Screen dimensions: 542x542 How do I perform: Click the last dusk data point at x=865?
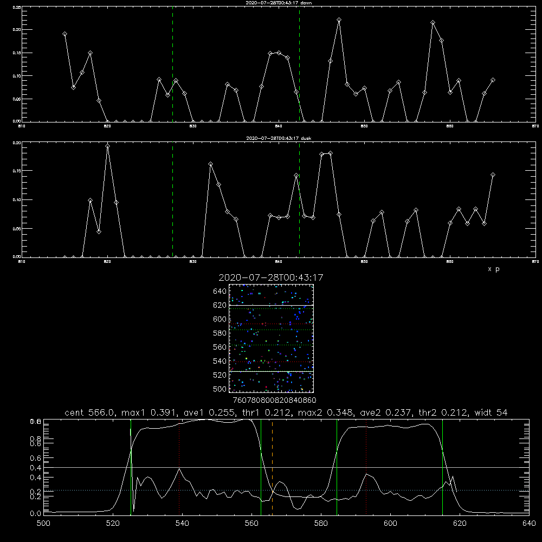493,175
